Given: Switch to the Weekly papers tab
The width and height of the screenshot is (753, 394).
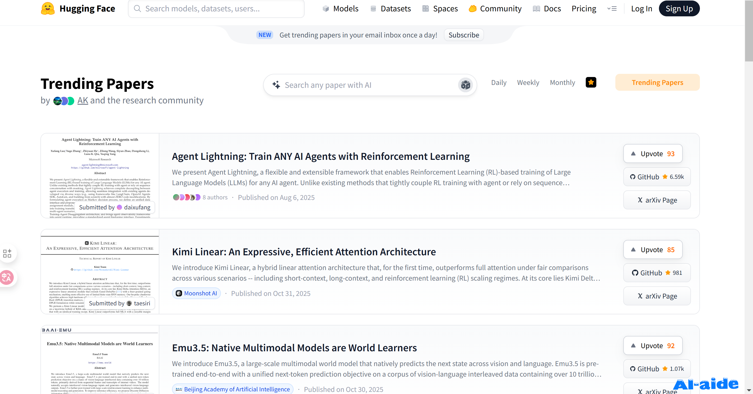Looking at the screenshot, I should point(528,82).
